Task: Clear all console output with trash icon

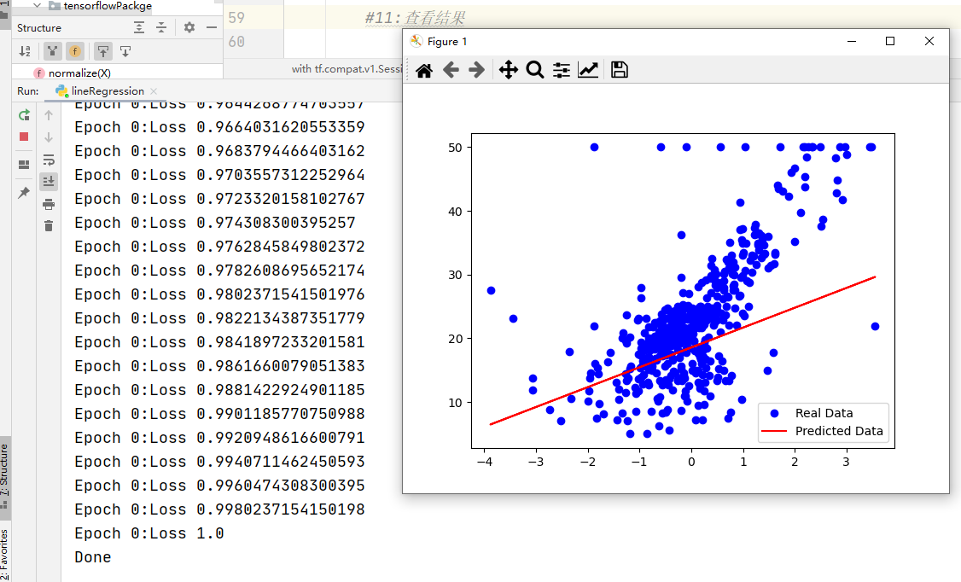Action: [x=49, y=226]
